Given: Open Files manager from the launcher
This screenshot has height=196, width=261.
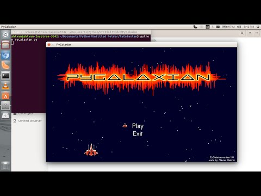Looking at the screenshot, I should tap(5, 45).
